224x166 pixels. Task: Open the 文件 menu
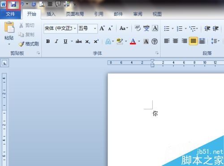pyautogui.click(x=10, y=14)
